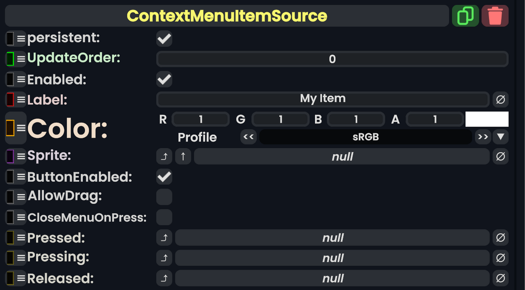The width and height of the screenshot is (525, 290).
Task: Enable the AllowDrag checkbox
Action: pyautogui.click(x=164, y=197)
